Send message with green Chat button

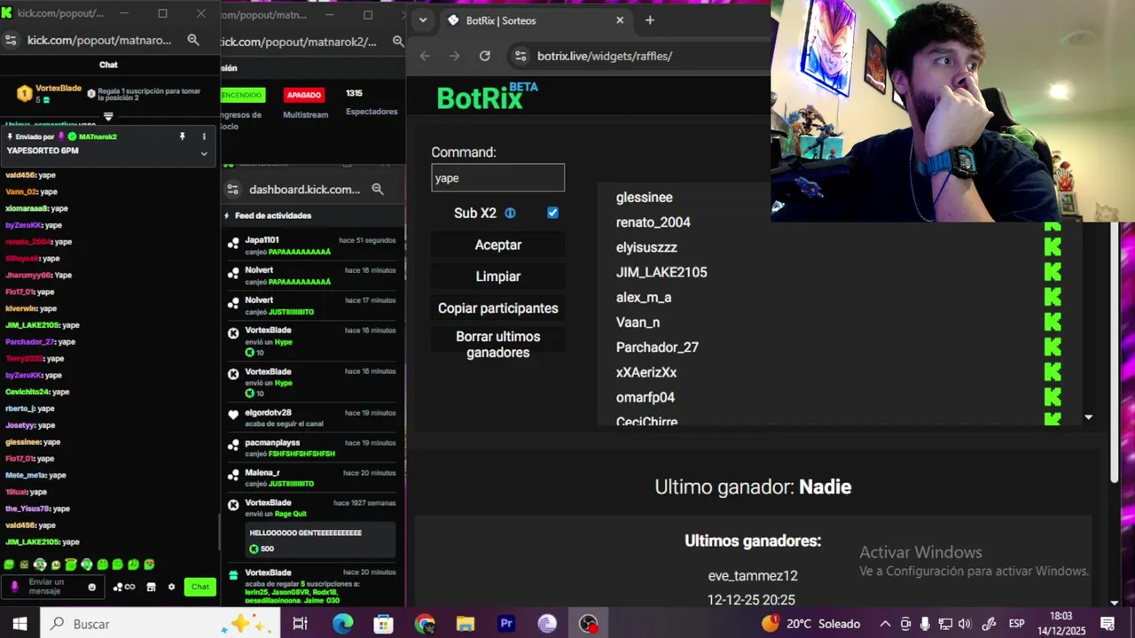tap(200, 587)
